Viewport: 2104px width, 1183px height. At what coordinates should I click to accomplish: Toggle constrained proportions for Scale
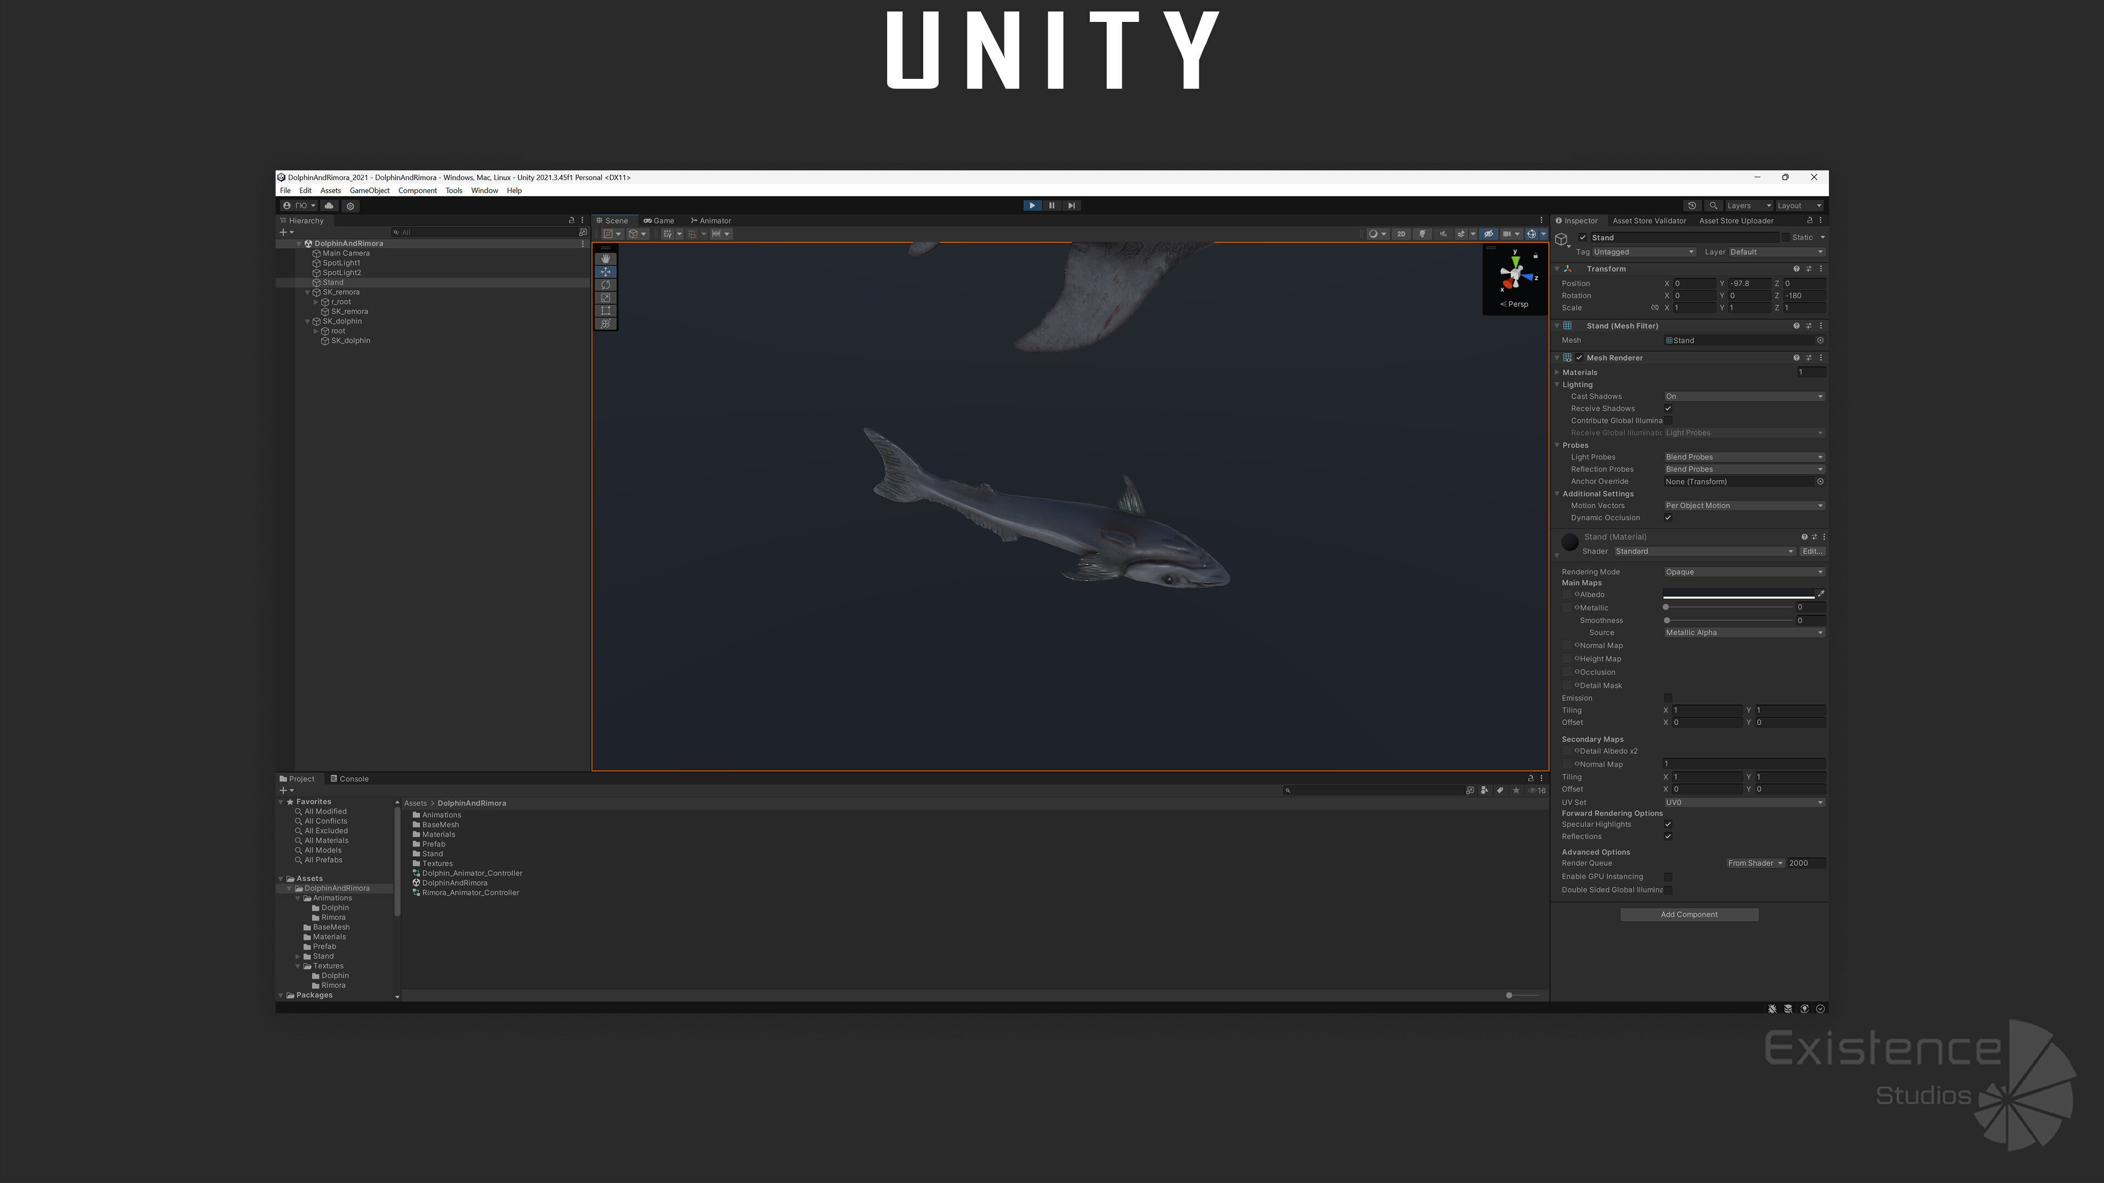pos(1655,308)
